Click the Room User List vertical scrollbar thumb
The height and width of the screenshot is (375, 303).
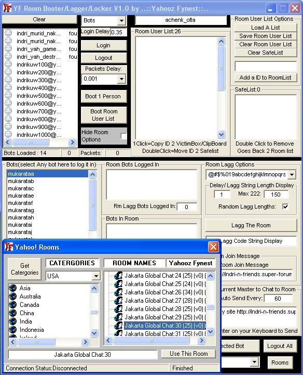pyautogui.click(x=221, y=68)
